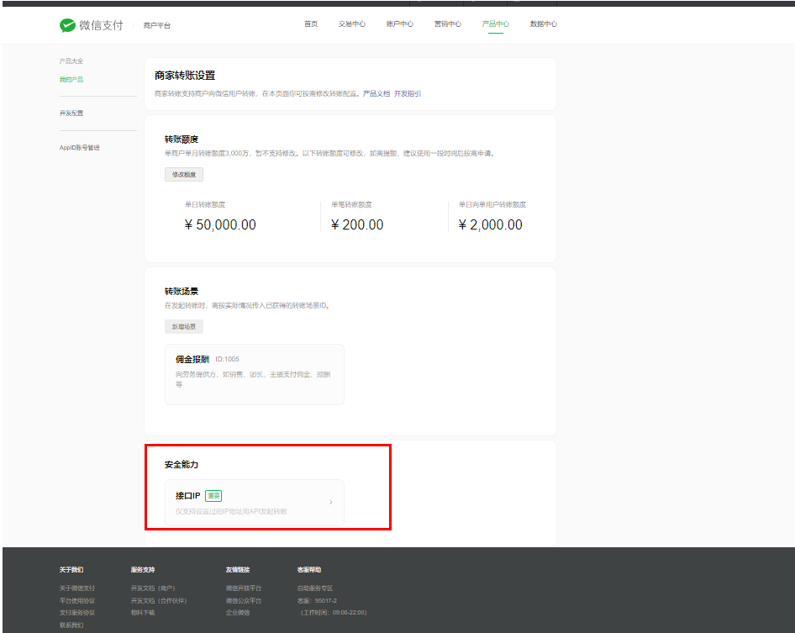Follow the 开发指引 link

pos(408,93)
